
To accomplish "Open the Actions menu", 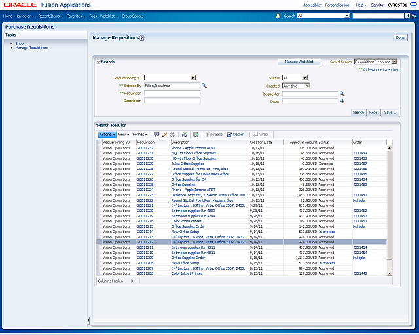I will [x=107, y=135].
